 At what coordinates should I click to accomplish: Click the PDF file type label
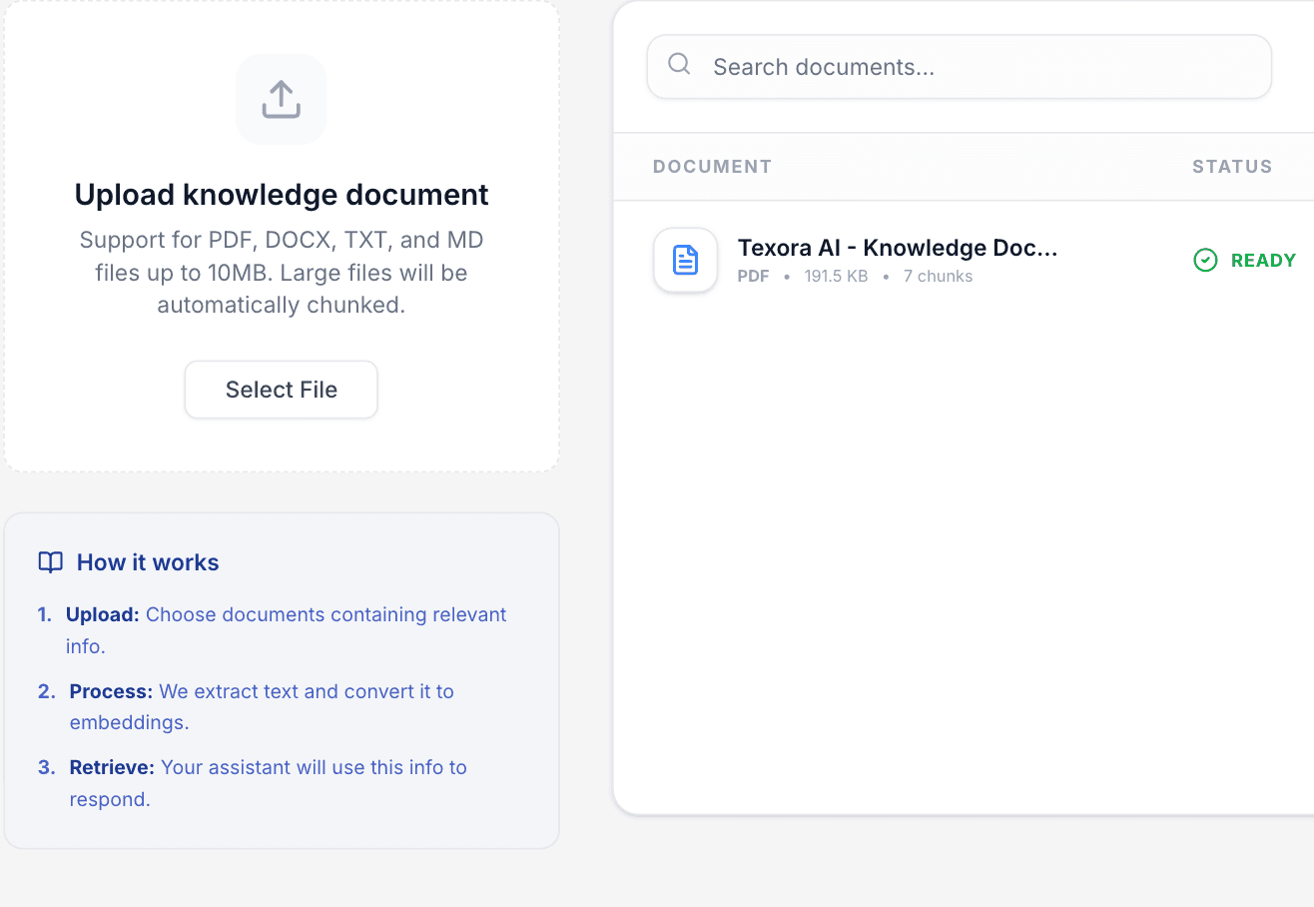[x=753, y=277]
